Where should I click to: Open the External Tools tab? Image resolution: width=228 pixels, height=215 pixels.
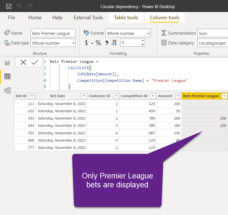click(x=88, y=18)
